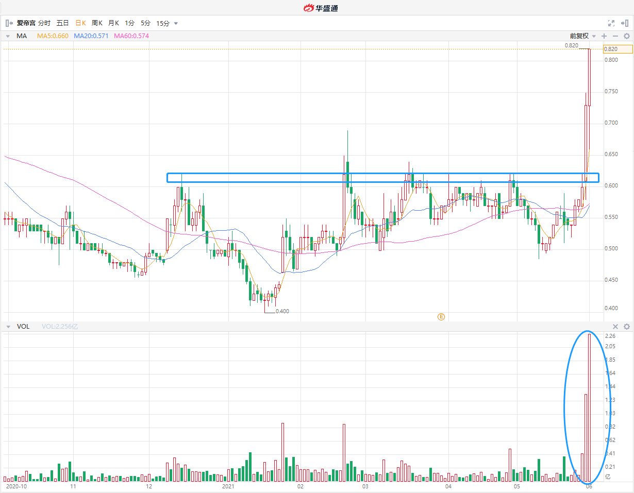
Task: Open fullscreen chart mode
Action: pyautogui.click(x=611, y=23)
